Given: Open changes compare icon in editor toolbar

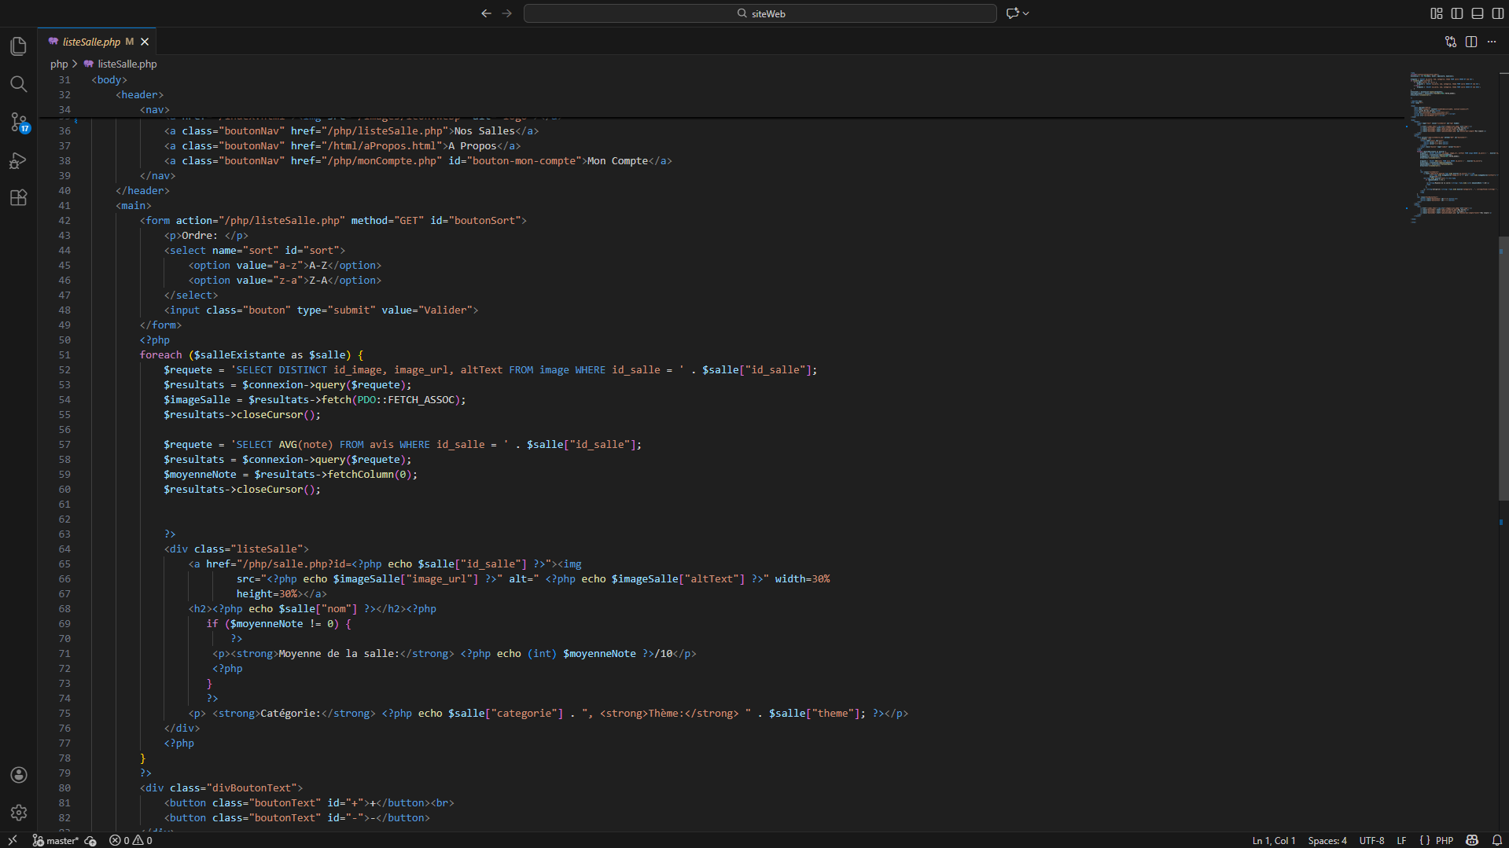Looking at the screenshot, I should tap(1451, 42).
